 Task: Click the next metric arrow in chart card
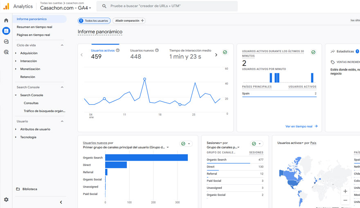[216, 55]
